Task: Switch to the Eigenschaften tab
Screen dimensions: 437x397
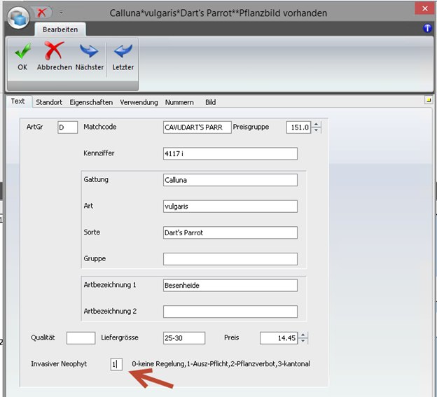Action: 91,102
